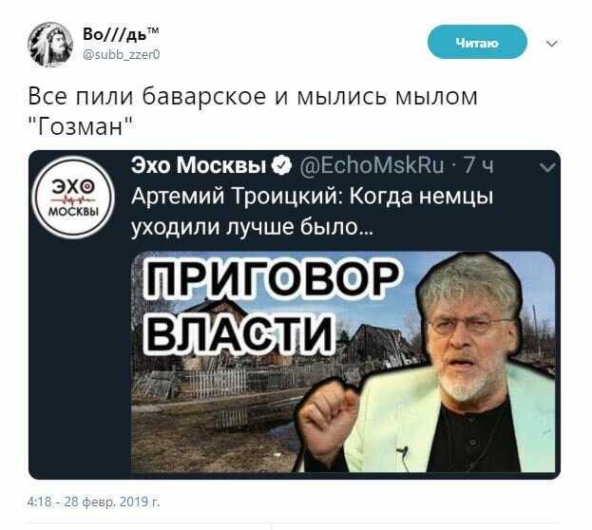
Task: Click the tweet text about баварское
Action: click(253, 111)
